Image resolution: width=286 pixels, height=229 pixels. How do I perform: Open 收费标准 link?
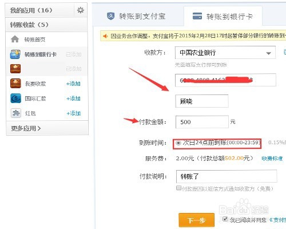click(272, 159)
